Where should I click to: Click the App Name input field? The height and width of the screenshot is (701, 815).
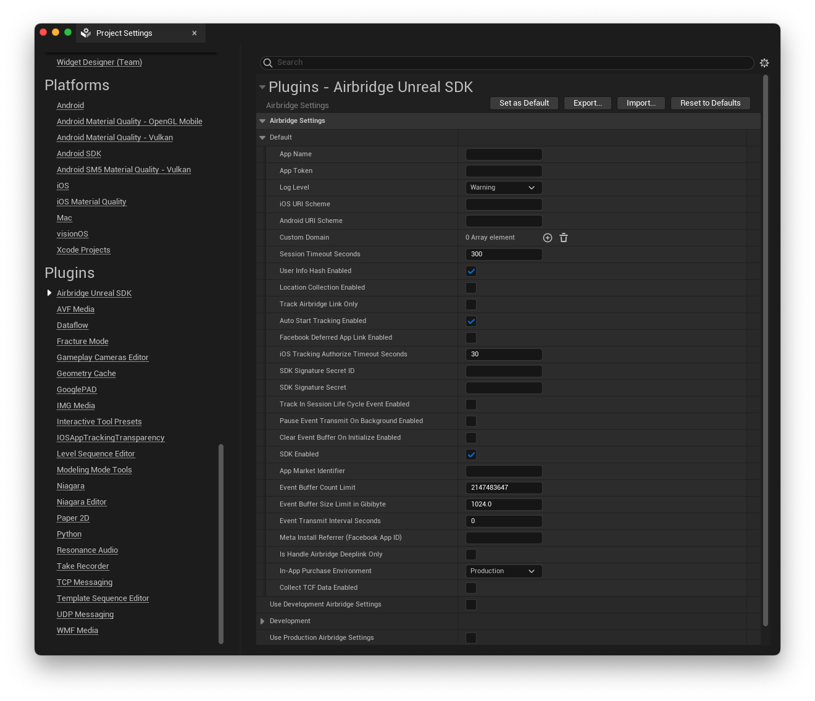click(x=504, y=154)
